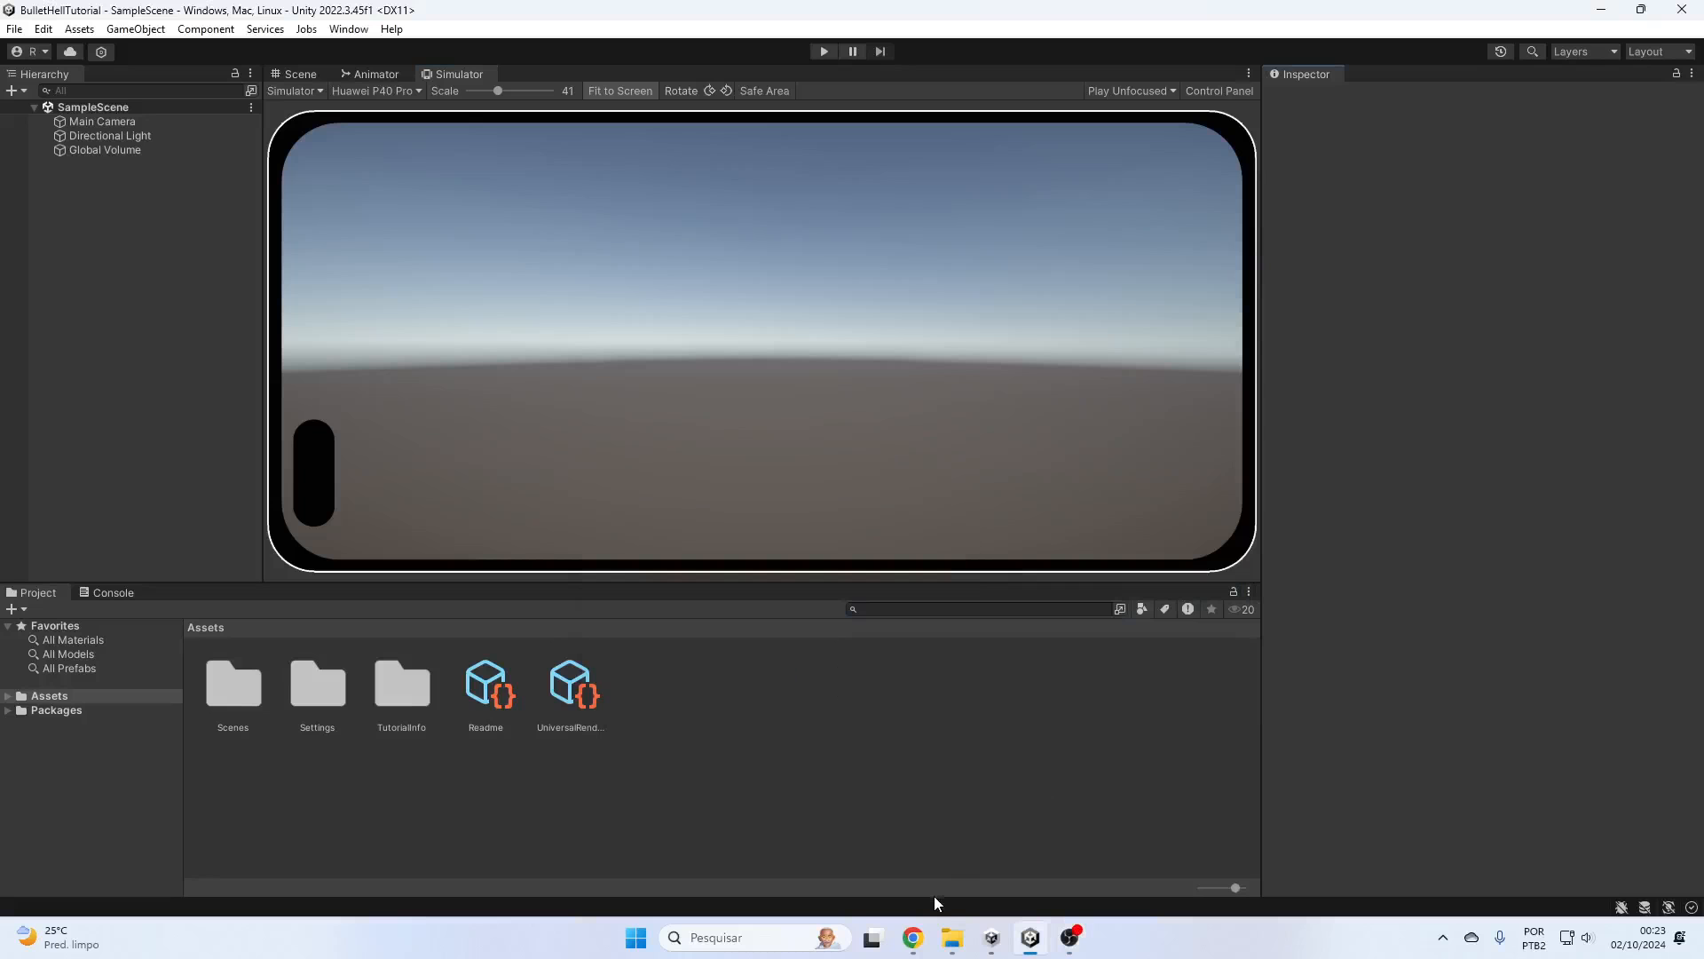Collapse the SampleScene tree arrow
The image size is (1704, 959).
[x=34, y=107]
